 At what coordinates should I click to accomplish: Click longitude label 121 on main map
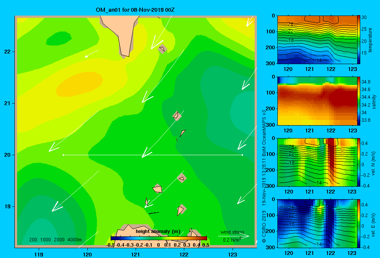pos(136,254)
